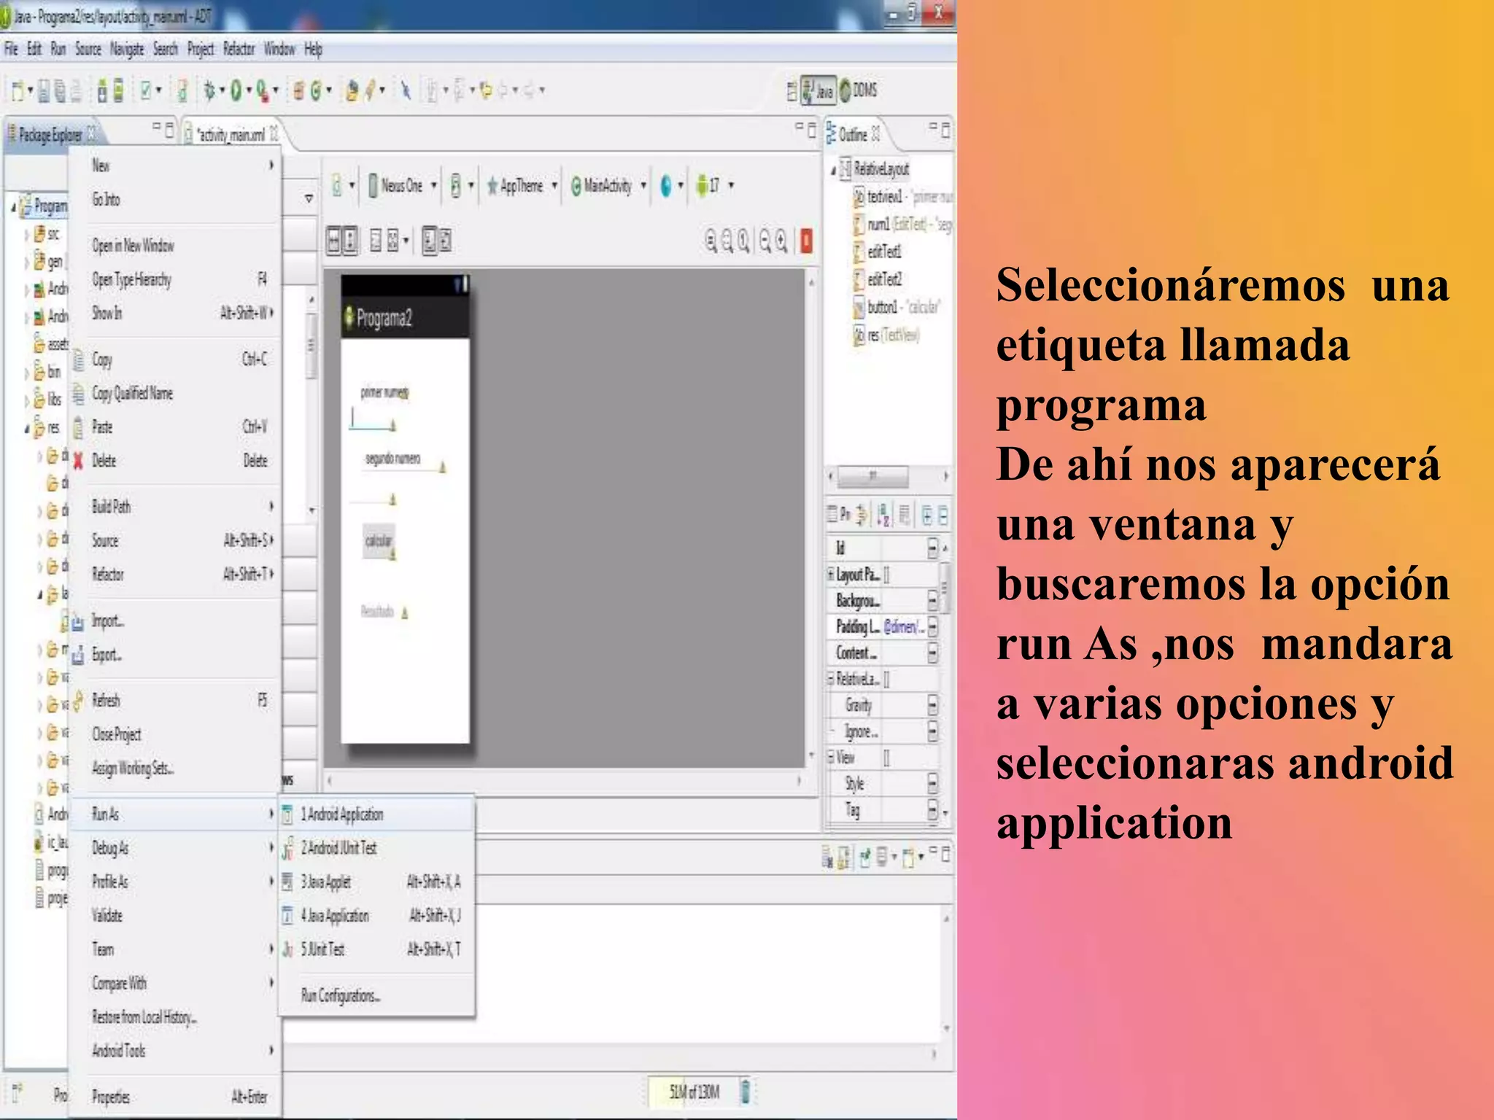Click the Run toolbar icon
This screenshot has height=1120, width=1494.
pyautogui.click(x=236, y=90)
